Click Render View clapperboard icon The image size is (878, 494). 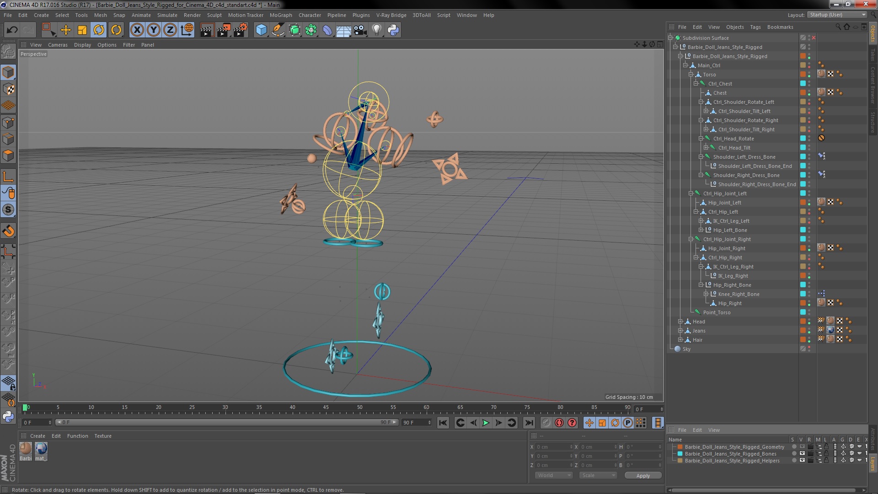pyautogui.click(x=207, y=30)
